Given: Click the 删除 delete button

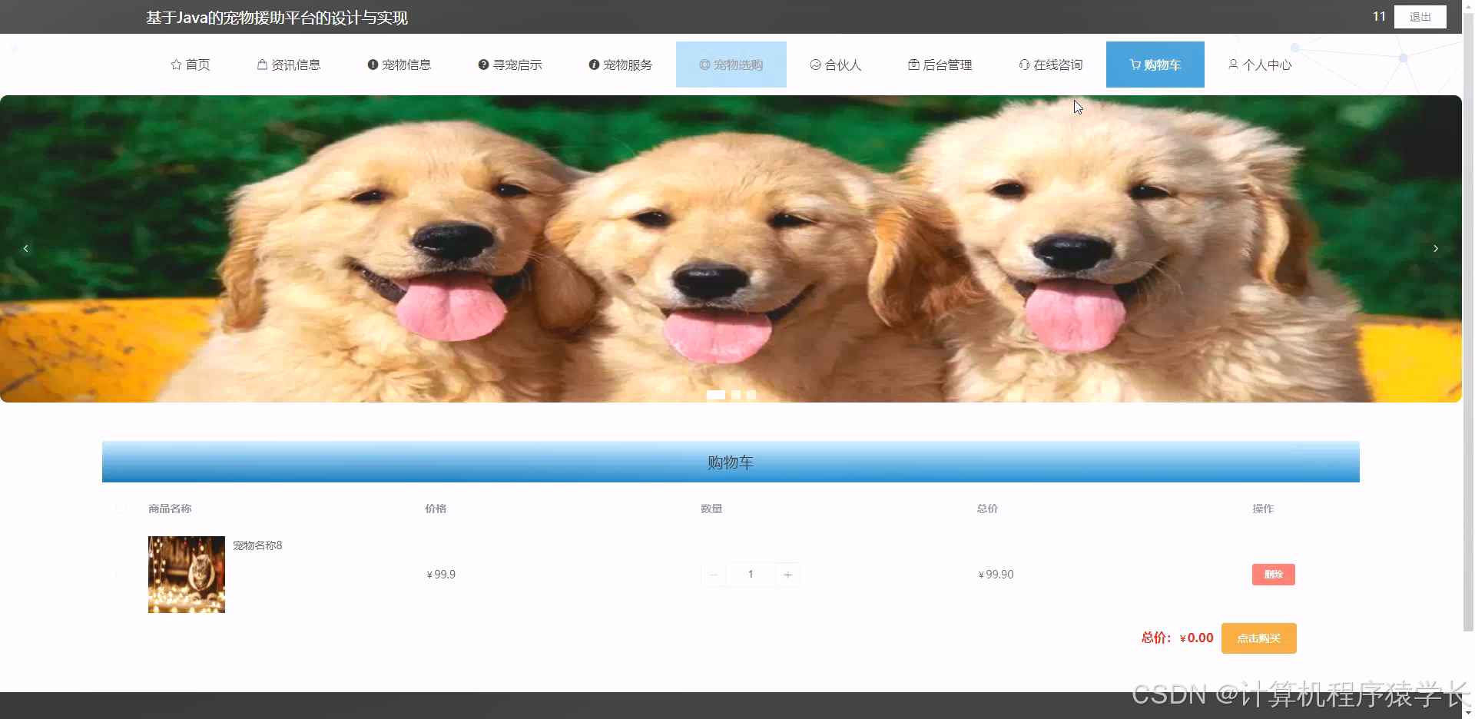Looking at the screenshot, I should pyautogui.click(x=1272, y=575).
